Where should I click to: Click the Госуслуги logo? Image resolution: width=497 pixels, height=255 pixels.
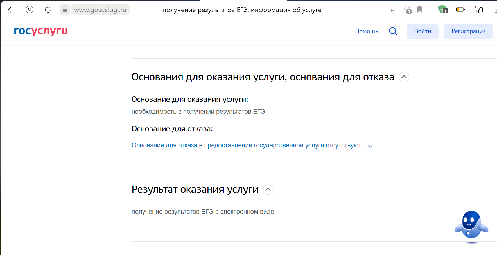point(41,31)
